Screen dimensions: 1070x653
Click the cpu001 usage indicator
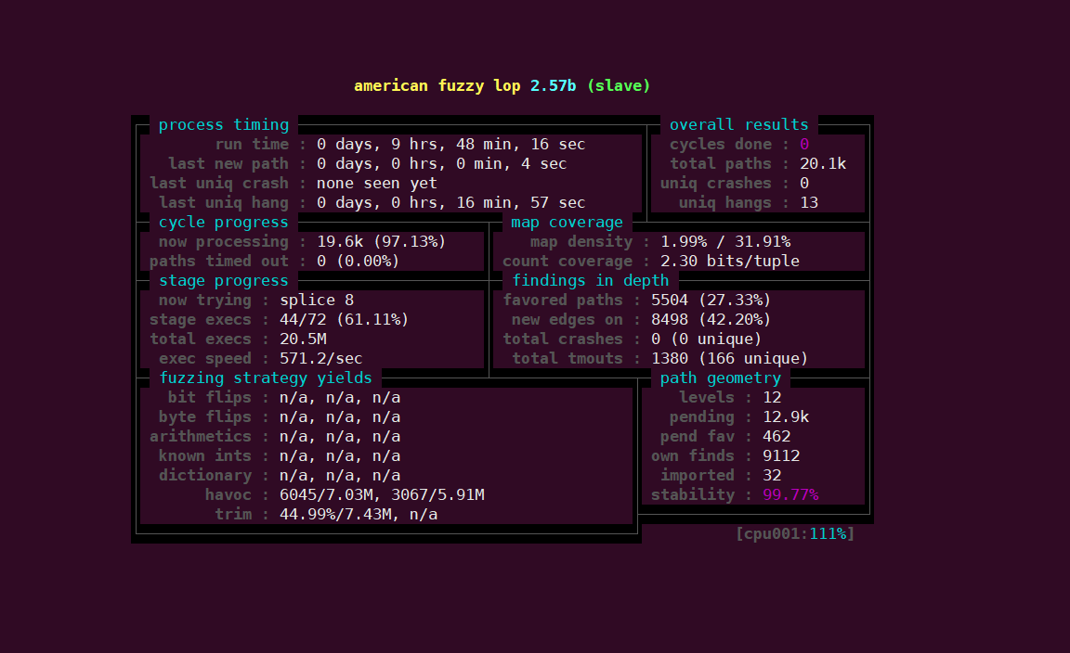794,534
